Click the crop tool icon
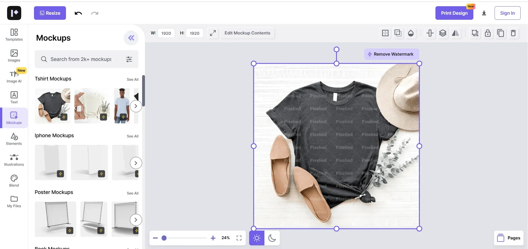The height and width of the screenshot is (249, 528). 475,33
